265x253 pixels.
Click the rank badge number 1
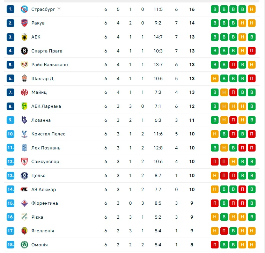10,9
